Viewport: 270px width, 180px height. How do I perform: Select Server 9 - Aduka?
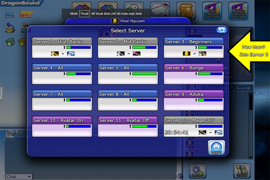194,100
